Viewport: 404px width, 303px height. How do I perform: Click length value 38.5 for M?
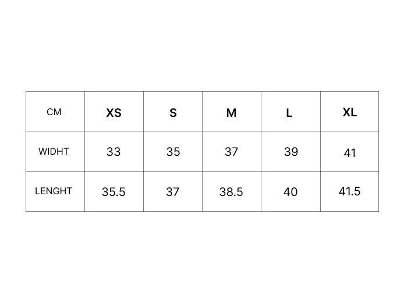(231, 191)
